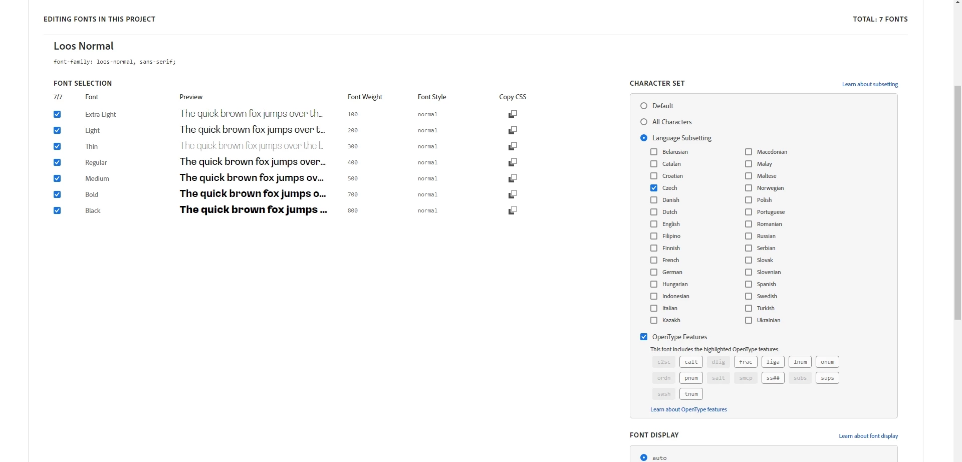This screenshot has width=962, height=462.
Task: Uncheck the Extra Light font checkbox
Action: 57,114
